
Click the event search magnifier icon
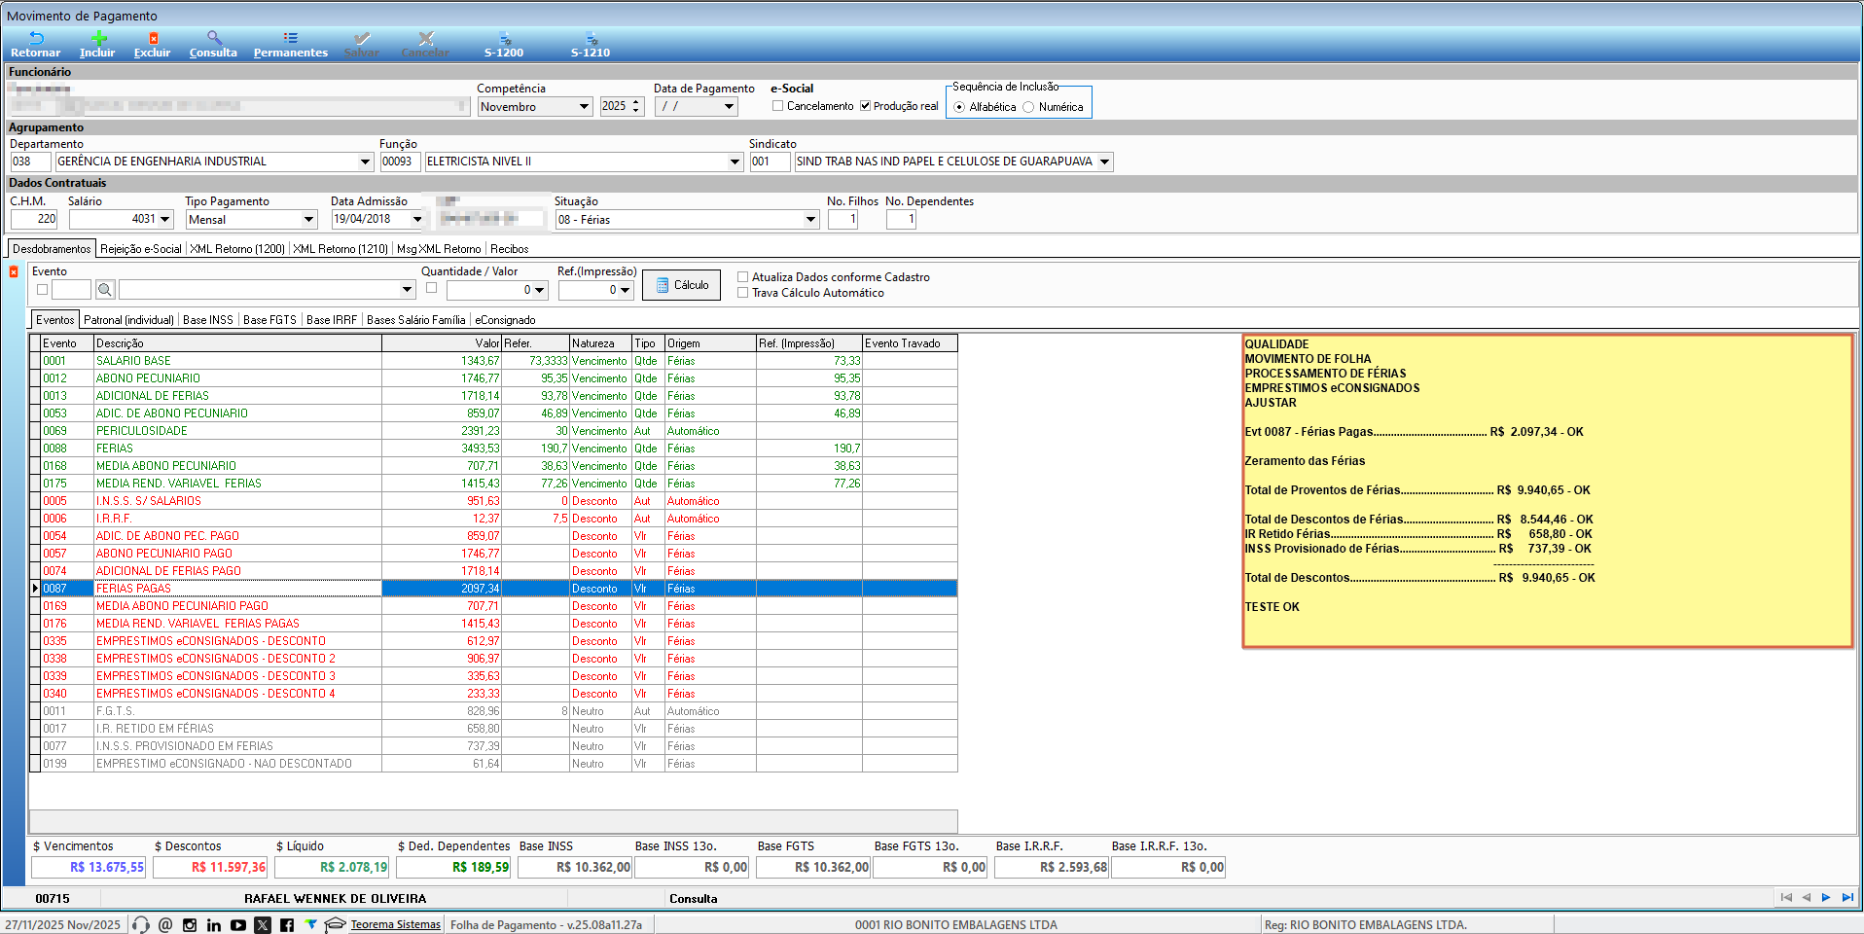coord(105,290)
